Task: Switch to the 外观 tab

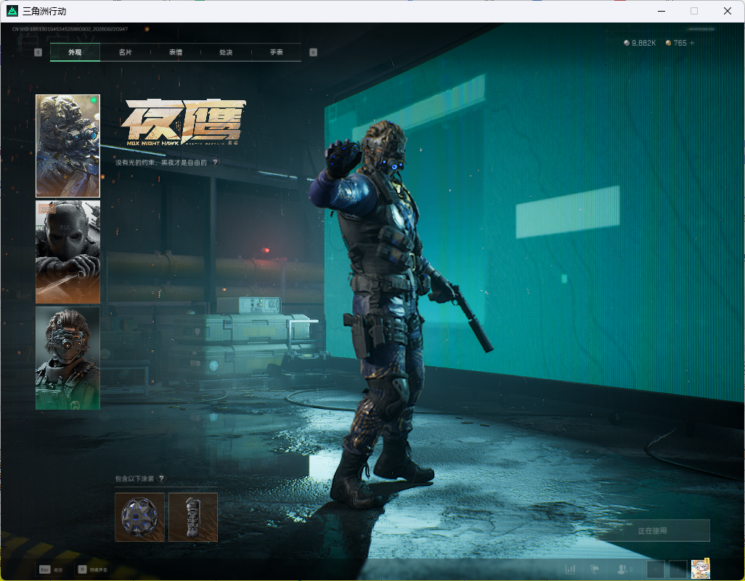Action: click(75, 52)
